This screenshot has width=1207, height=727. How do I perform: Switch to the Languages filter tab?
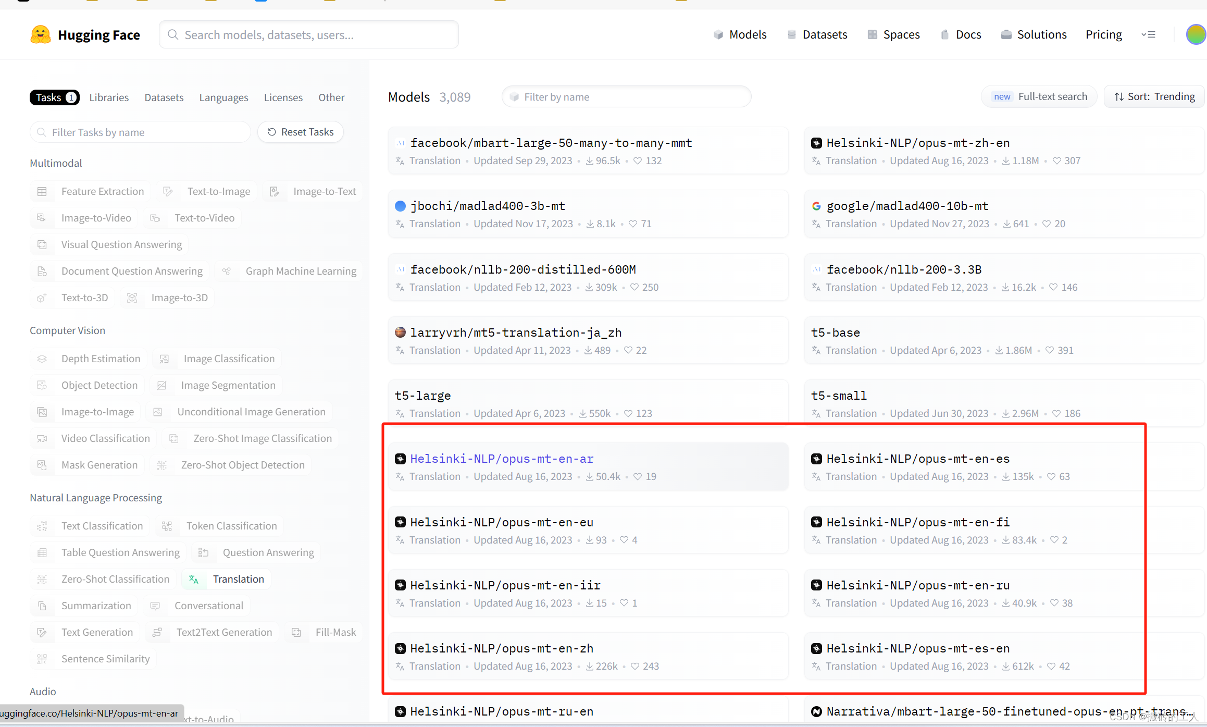223,98
